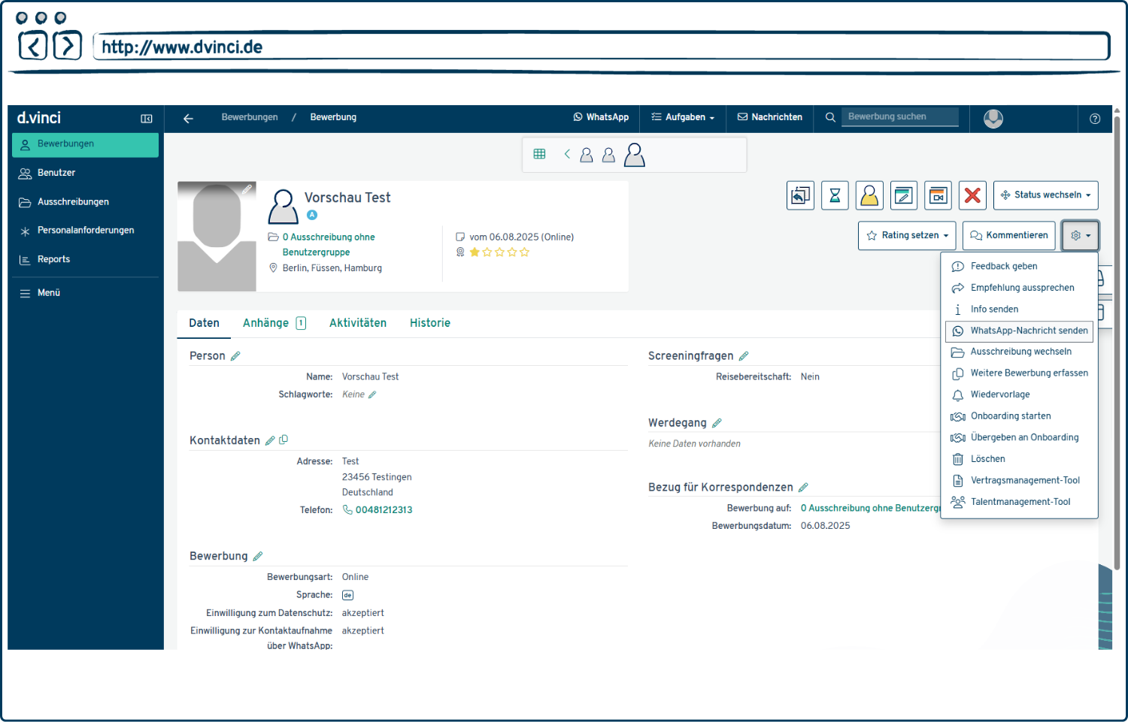The width and height of the screenshot is (1128, 722).
Task: Click the help question mark icon
Action: pos(1095,119)
